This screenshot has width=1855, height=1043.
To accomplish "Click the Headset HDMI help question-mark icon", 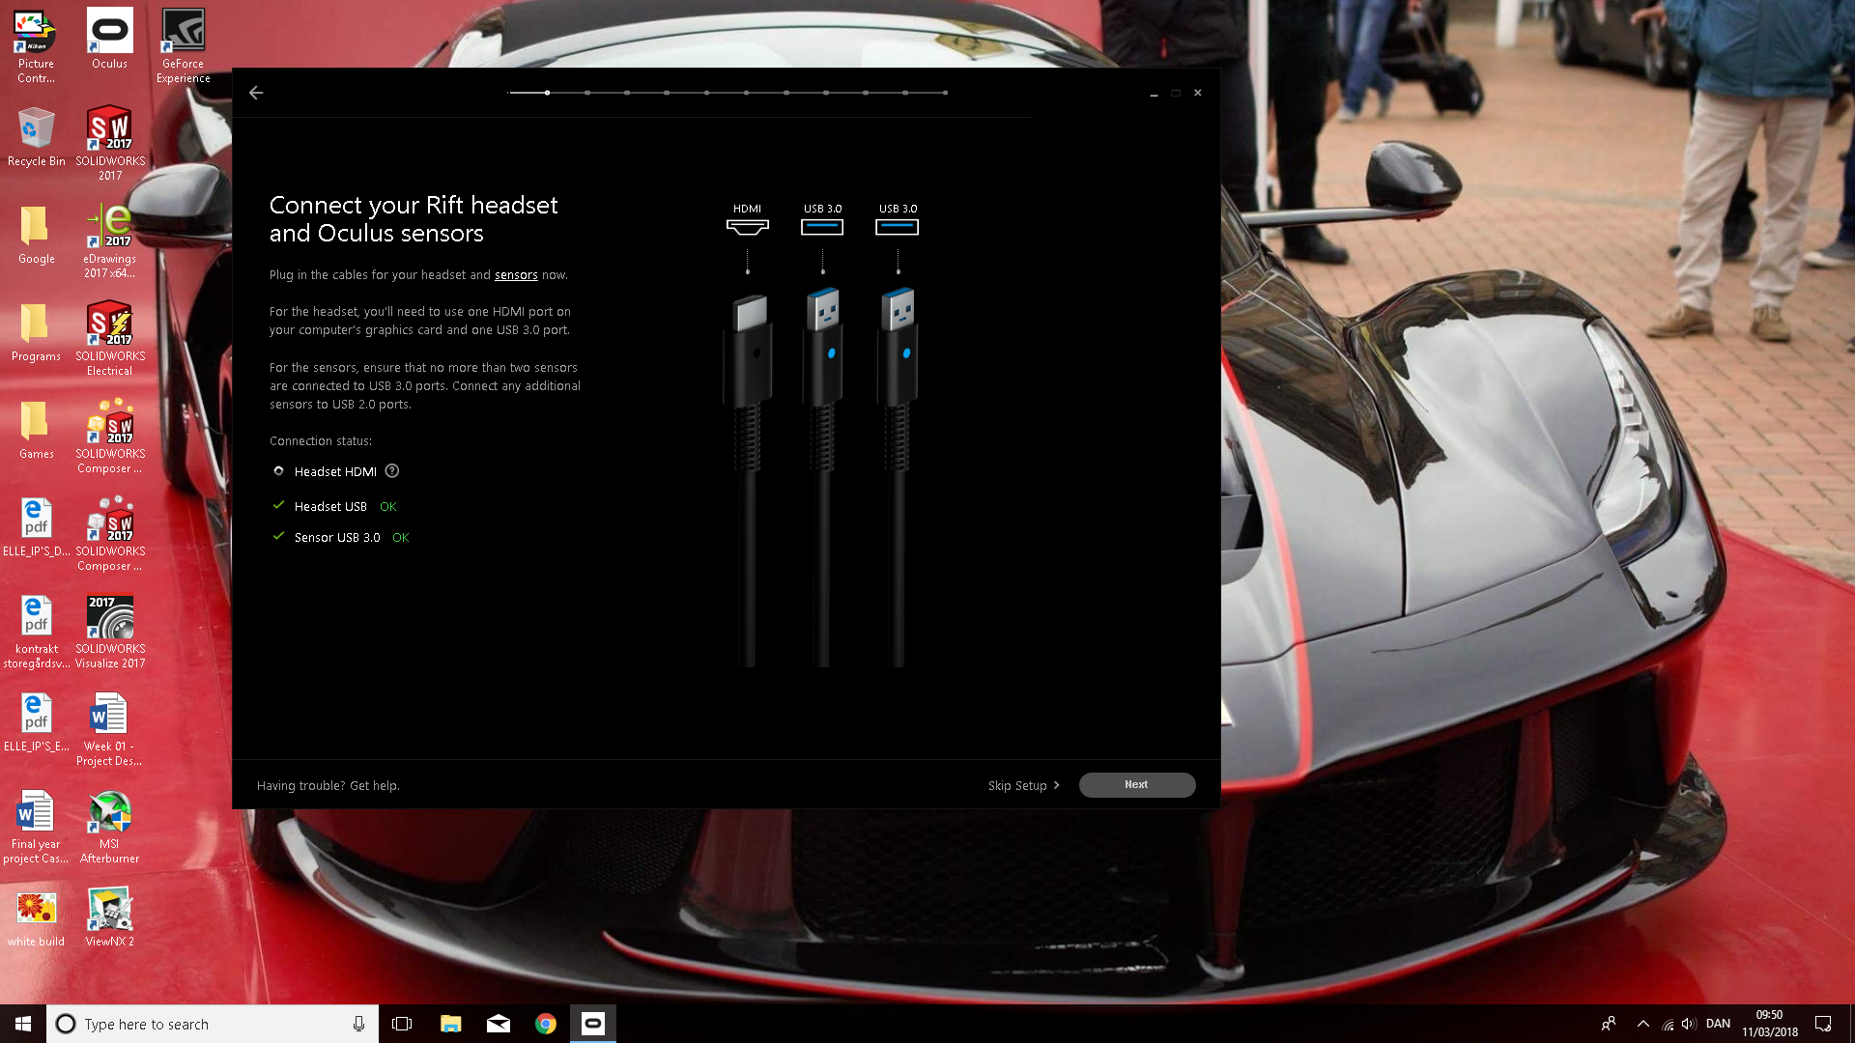I will [x=392, y=471].
